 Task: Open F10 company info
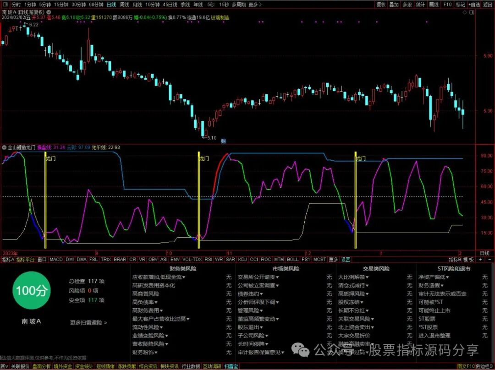(448, 5)
